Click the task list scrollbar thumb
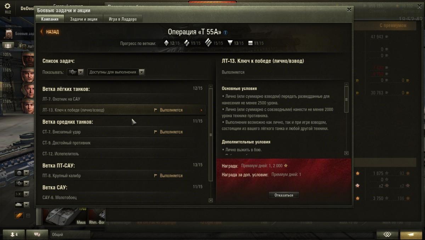 [x=211, y=135]
